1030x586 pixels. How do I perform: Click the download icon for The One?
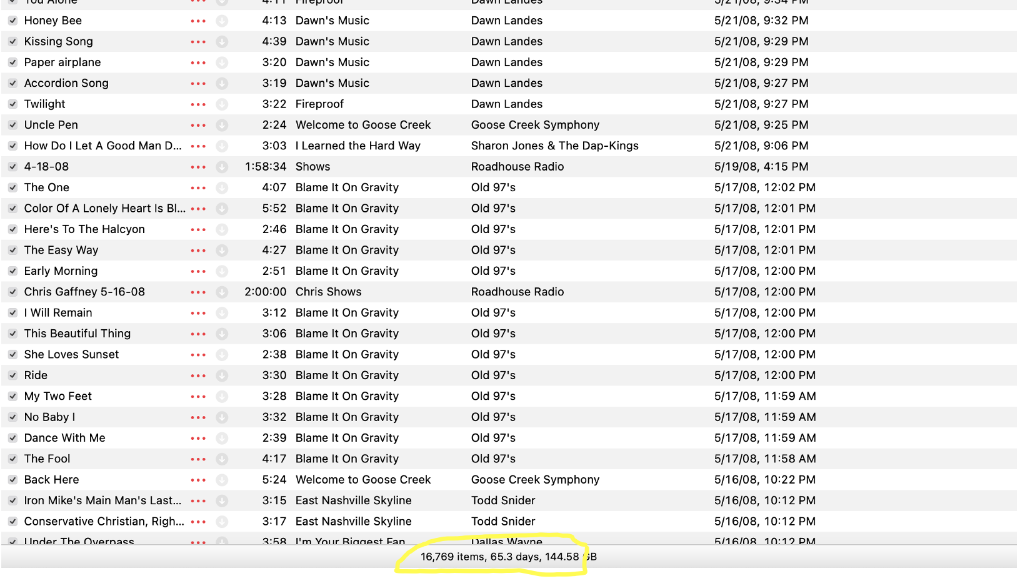pos(222,187)
